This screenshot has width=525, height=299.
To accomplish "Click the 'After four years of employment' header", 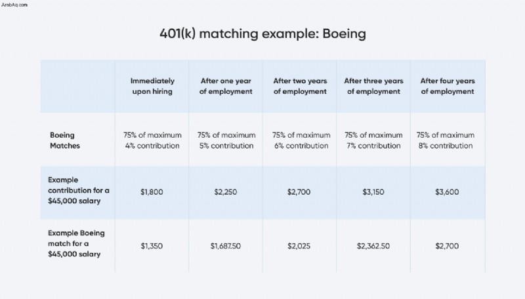I will coord(448,86).
